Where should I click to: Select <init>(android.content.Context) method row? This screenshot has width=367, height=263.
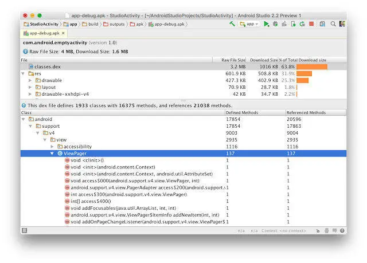coord(183,167)
